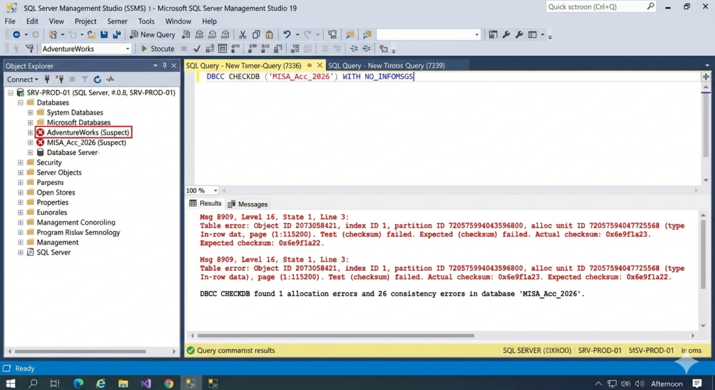Click 'Query commartist results' status text
The image size is (715, 390).
(236, 350)
